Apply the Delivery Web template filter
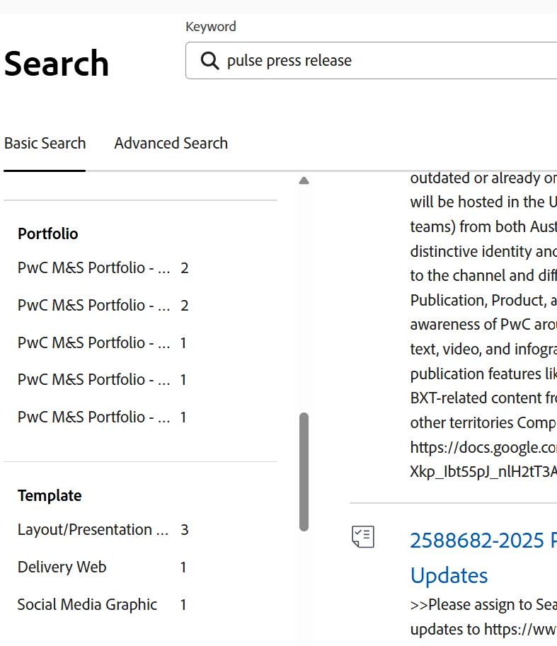The height and width of the screenshot is (646, 557). 62,567
